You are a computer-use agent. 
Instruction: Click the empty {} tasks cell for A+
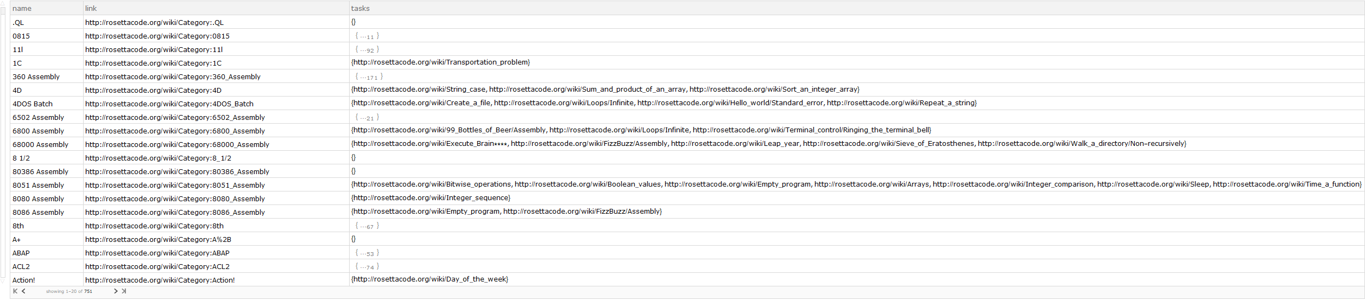857,239
